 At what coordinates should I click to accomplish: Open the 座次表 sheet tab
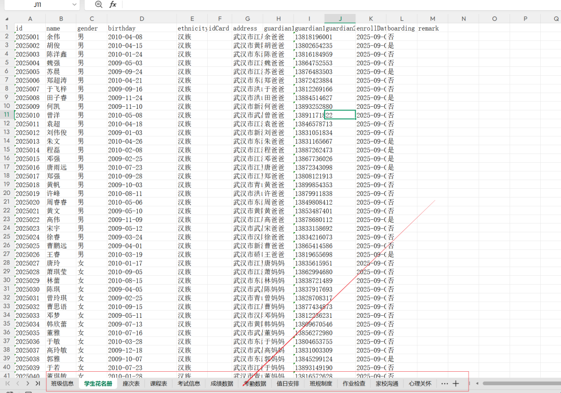point(131,383)
